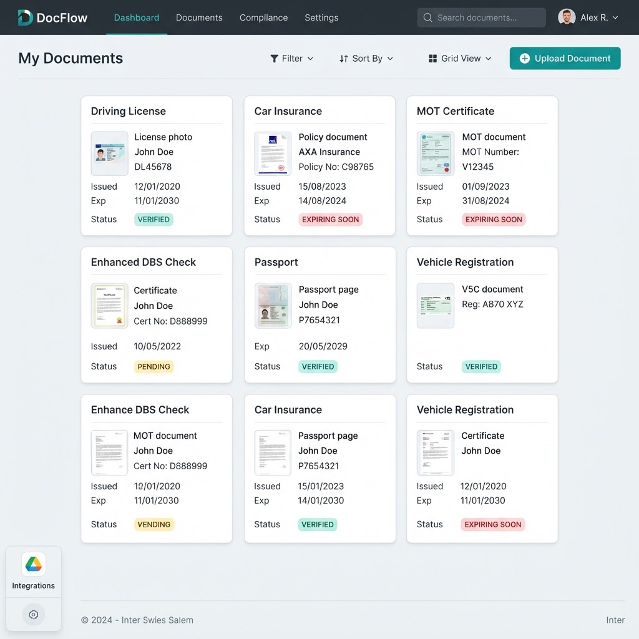Click My Documents heading

(71, 58)
